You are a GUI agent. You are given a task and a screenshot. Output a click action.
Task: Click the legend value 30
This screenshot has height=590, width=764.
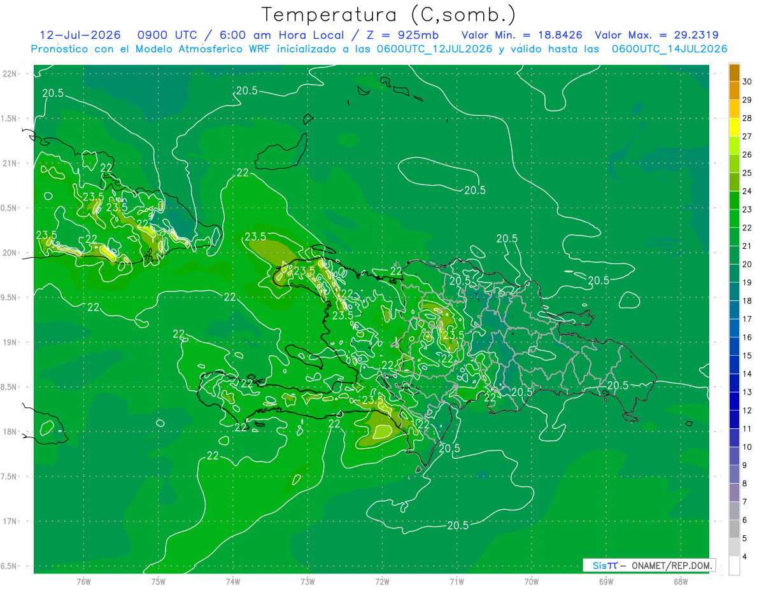(x=747, y=82)
